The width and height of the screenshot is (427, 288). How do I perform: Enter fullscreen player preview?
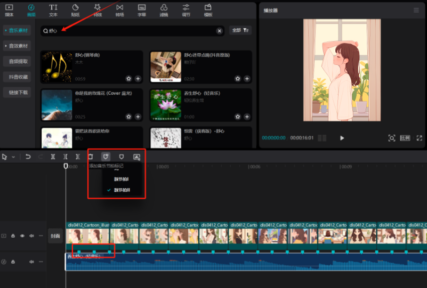pos(419,138)
